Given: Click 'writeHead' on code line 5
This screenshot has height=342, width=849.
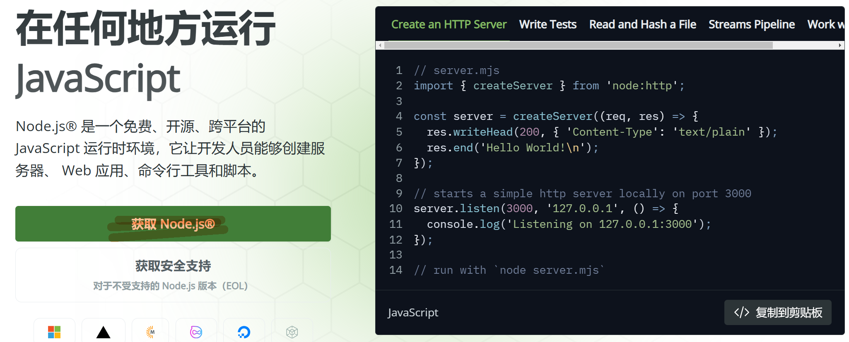Looking at the screenshot, I should tap(483, 132).
